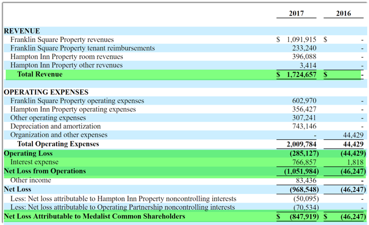The image size is (369, 225).
Task: Select Hampton Inn Property noncontrolling interests label
Action: [x=123, y=199]
